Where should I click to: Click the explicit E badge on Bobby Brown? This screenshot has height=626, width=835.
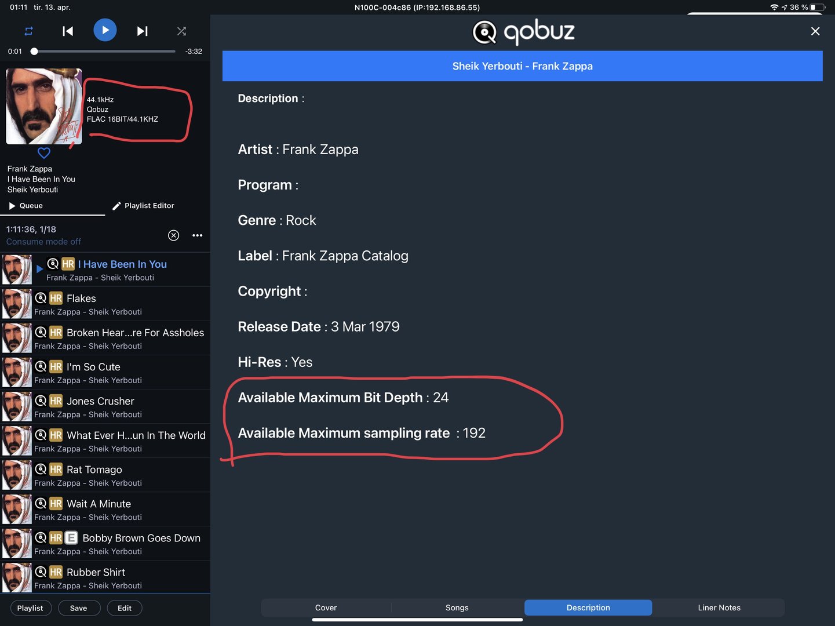(x=71, y=537)
